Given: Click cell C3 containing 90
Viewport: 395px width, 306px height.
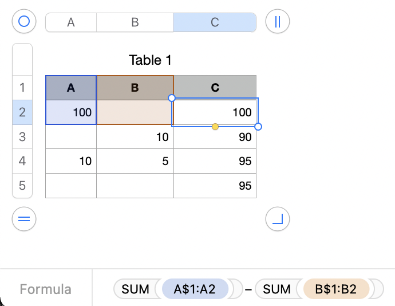Looking at the screenshot, I should [215, 138].
